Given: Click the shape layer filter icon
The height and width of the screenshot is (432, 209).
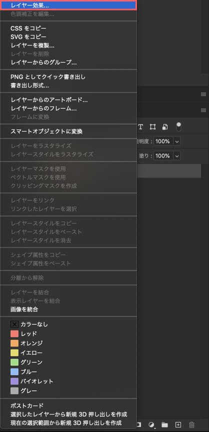Looking at the screenshot, I should pyautogui.click(x=152, y=126).
